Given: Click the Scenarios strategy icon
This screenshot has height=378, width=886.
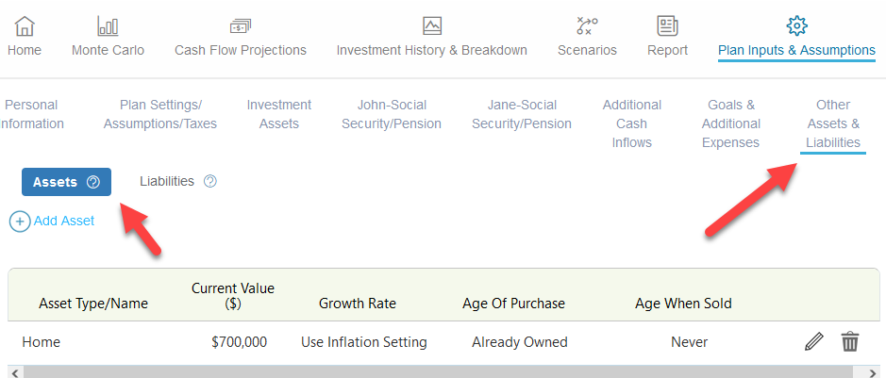Looking at the screenshot, I should 587,26.
